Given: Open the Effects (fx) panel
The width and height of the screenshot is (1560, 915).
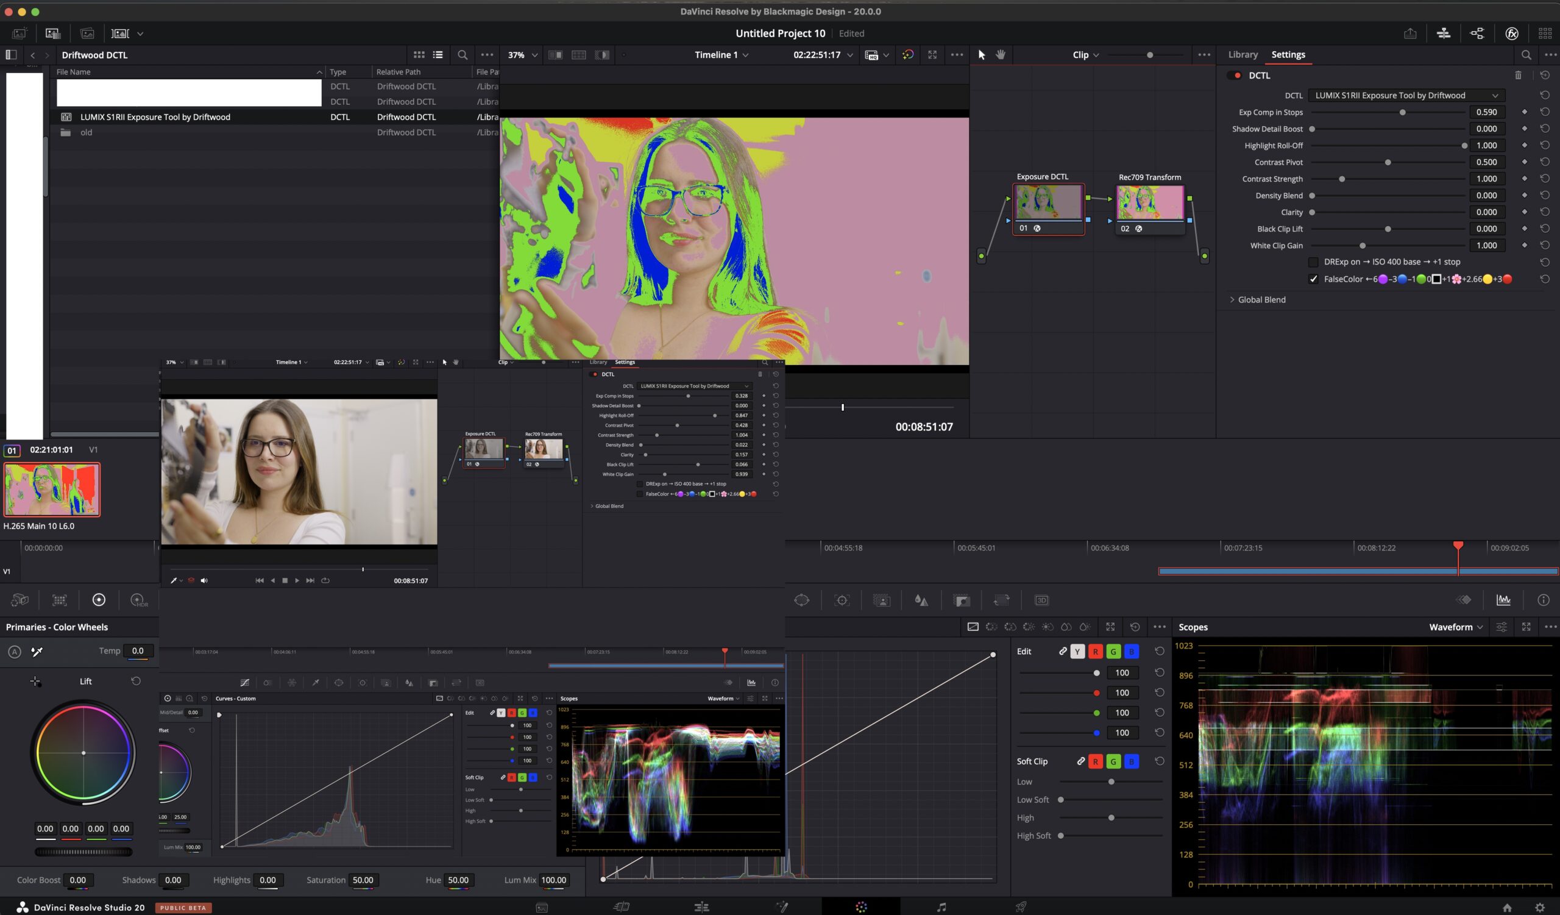Looking at the screenshot, I should [x=1512, y=34].
